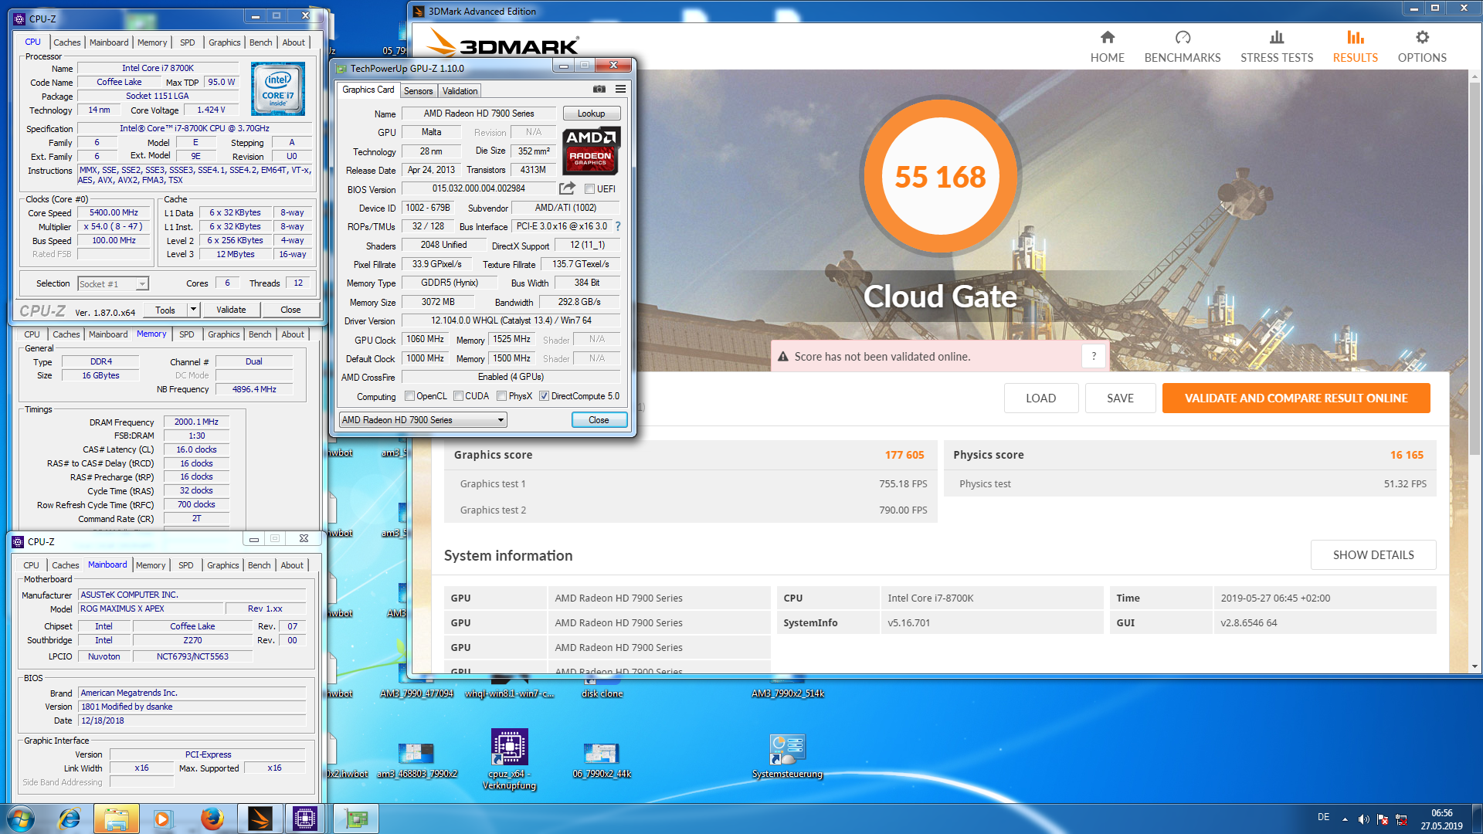Open the Graphics tab in bottom CPU-Z window
Viewport: 1483px width, 834px height.
pyautogui.click(x=223, y=565)
